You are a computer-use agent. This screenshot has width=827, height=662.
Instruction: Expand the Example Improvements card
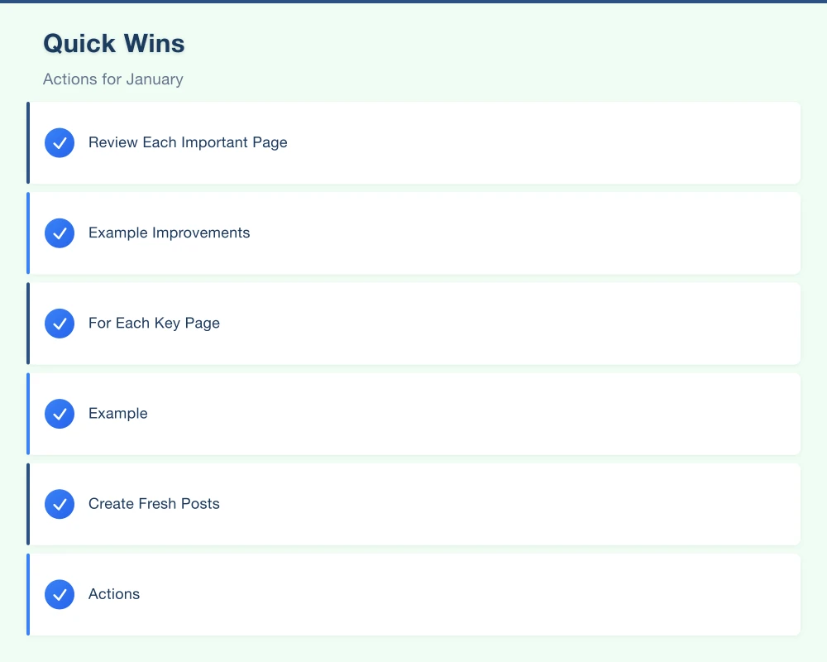[x=413, y=233]
